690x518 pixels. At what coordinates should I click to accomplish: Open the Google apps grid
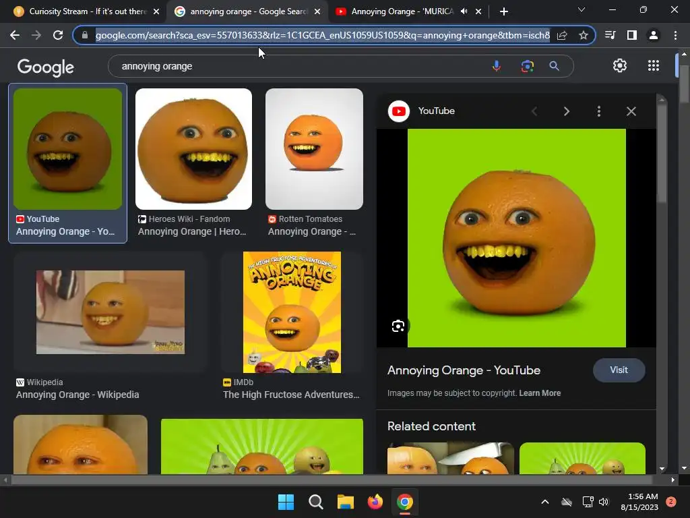[654, 65]
